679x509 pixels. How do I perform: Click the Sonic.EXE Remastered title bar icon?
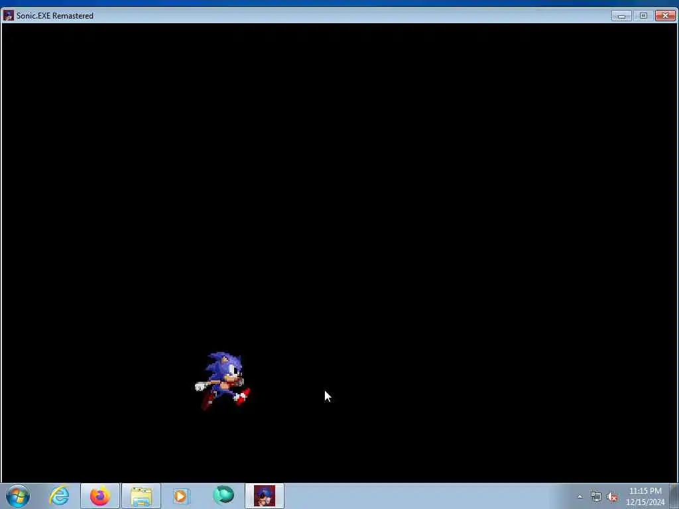point(8,16)
